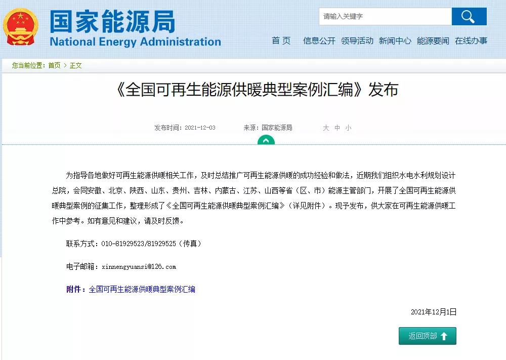
Task: Click 正文 in the breadcrumb trail
Action: [x=76, y=65]
